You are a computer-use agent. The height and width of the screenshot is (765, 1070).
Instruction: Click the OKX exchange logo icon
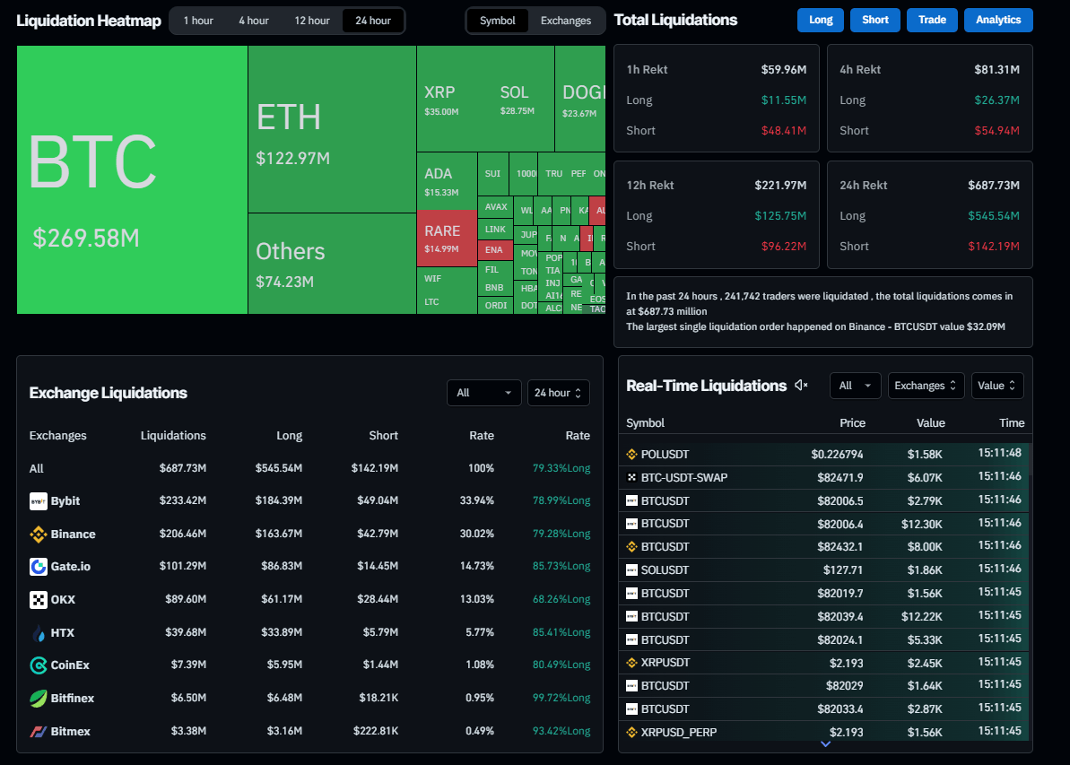coord(39,600)
